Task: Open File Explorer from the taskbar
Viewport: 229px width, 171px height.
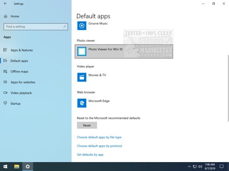Action: tap(16, 166)
